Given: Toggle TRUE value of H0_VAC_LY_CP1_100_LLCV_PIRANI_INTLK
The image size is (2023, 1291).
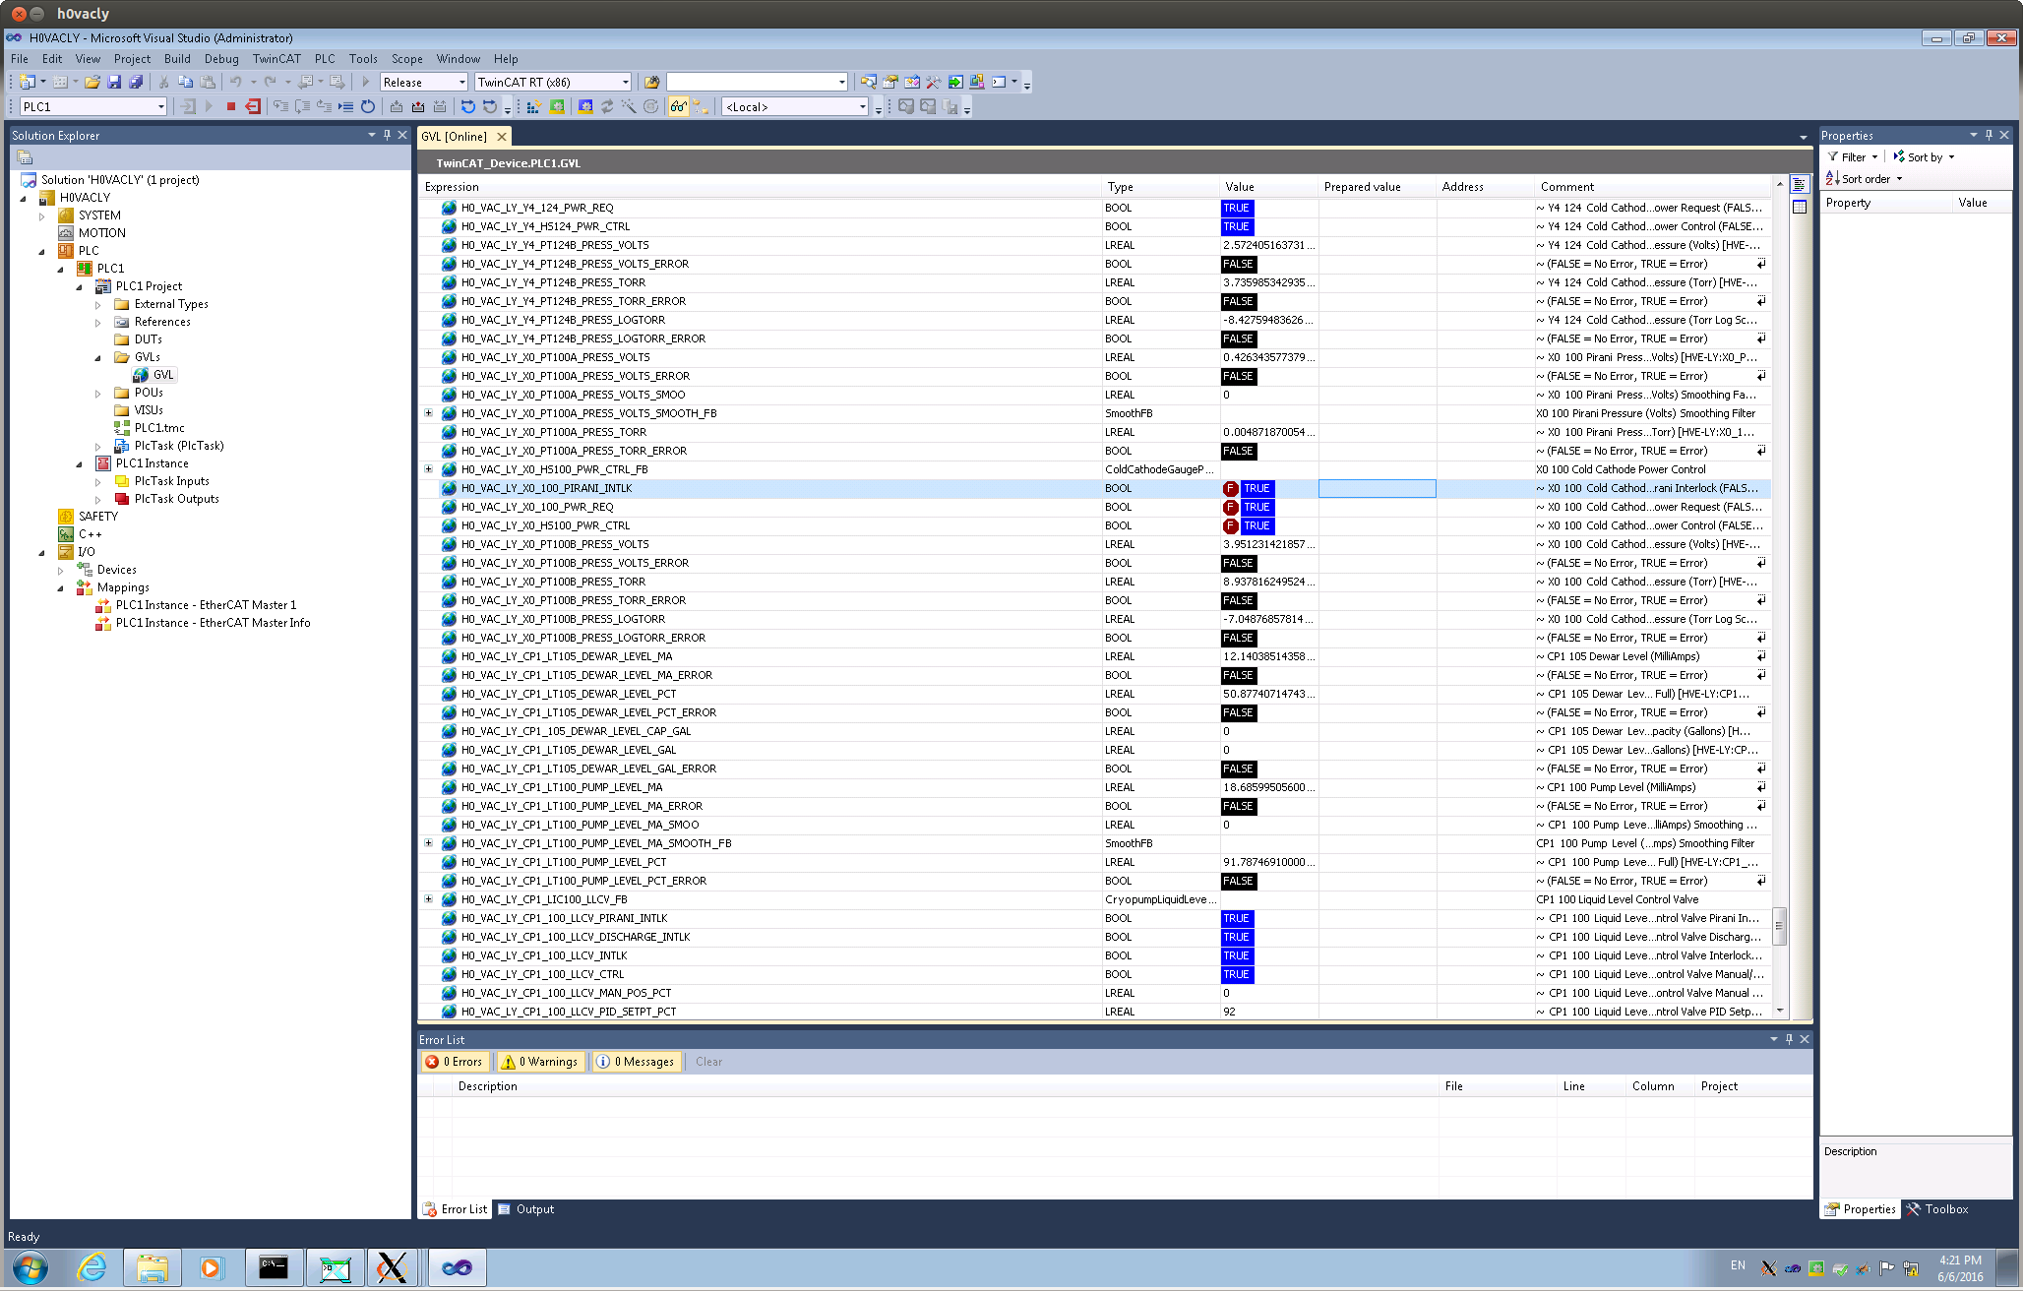Looking at the screenshot, I should (x=1237, y=919).
